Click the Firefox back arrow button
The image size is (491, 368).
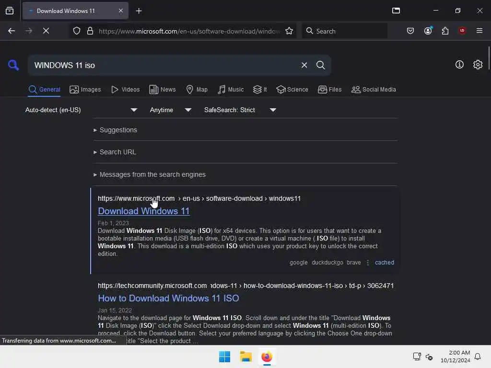(x=12, y=31)
